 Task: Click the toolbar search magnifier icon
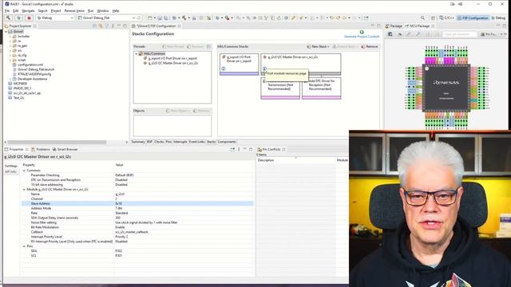(422, 18)
